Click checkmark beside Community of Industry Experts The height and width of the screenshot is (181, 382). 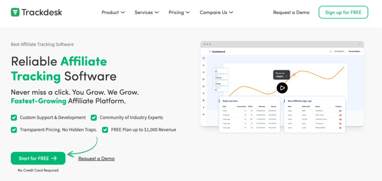pyautogui.click(x=94, y=118)
